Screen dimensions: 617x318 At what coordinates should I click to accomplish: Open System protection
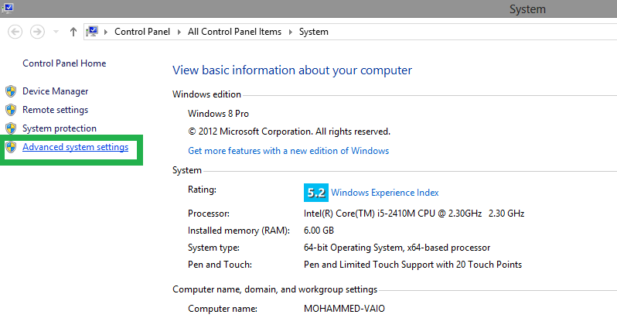point(60,128)
